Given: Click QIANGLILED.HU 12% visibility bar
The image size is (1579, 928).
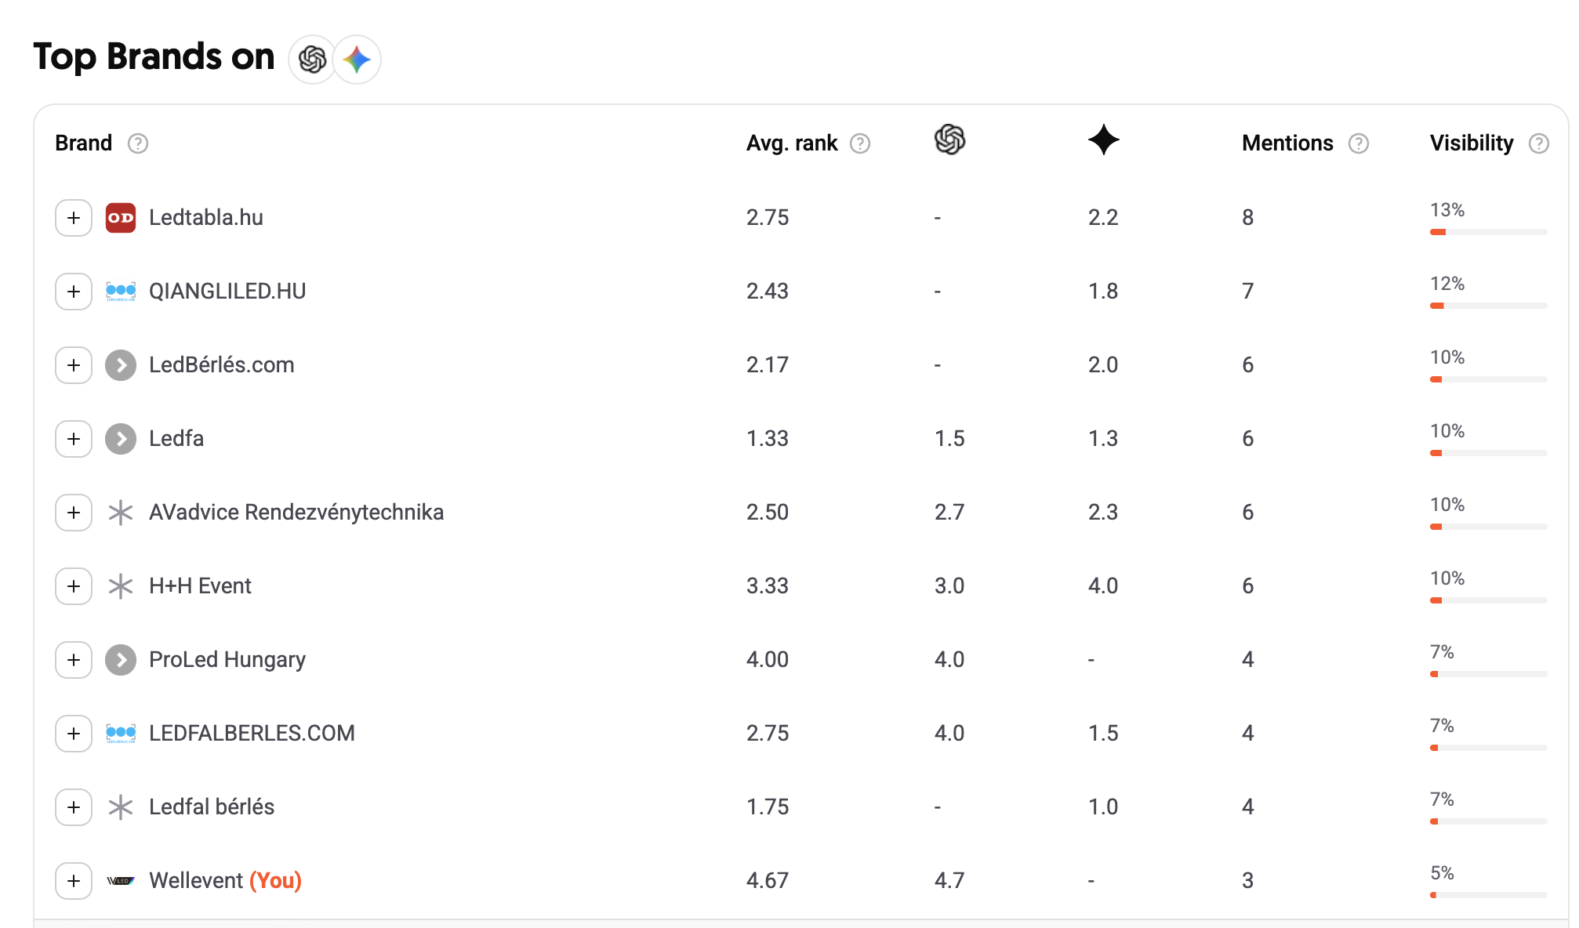Looking at the screenshot, I should (x=1488, y=306).
